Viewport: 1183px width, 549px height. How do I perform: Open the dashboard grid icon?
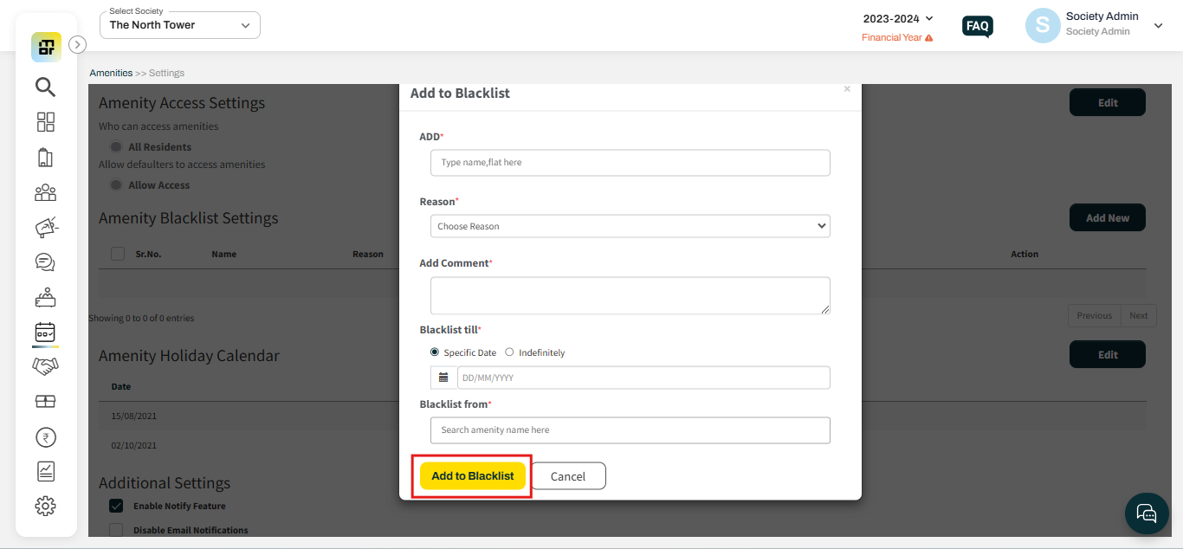coord(45,122)
